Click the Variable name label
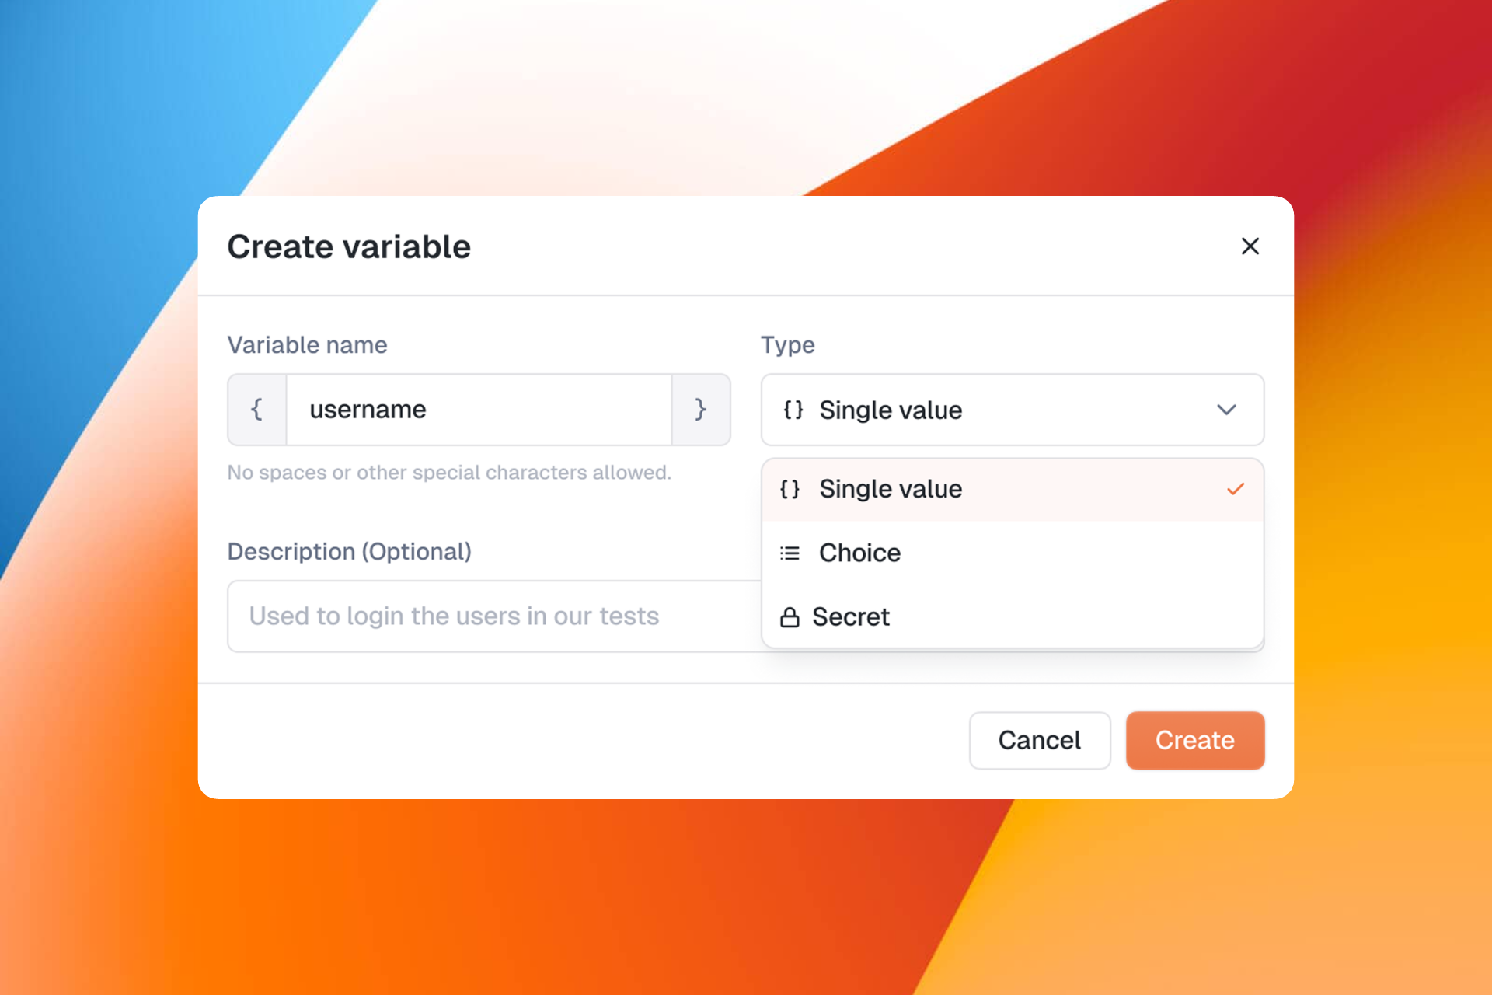1492x995 pixels. 307,345
